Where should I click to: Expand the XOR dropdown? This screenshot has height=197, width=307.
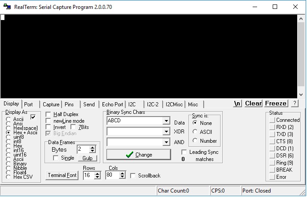click(x=166, y=131)
